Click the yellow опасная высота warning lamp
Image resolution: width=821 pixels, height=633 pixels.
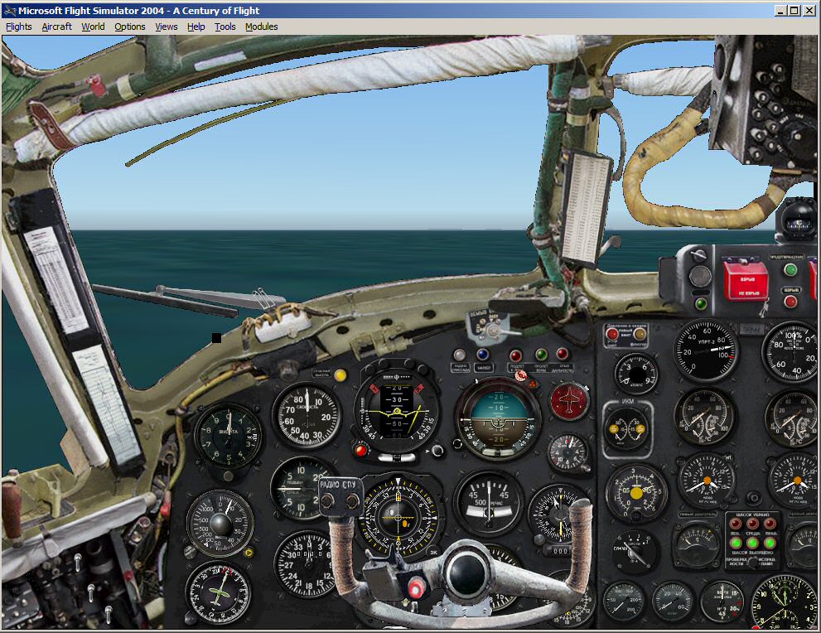340,374
